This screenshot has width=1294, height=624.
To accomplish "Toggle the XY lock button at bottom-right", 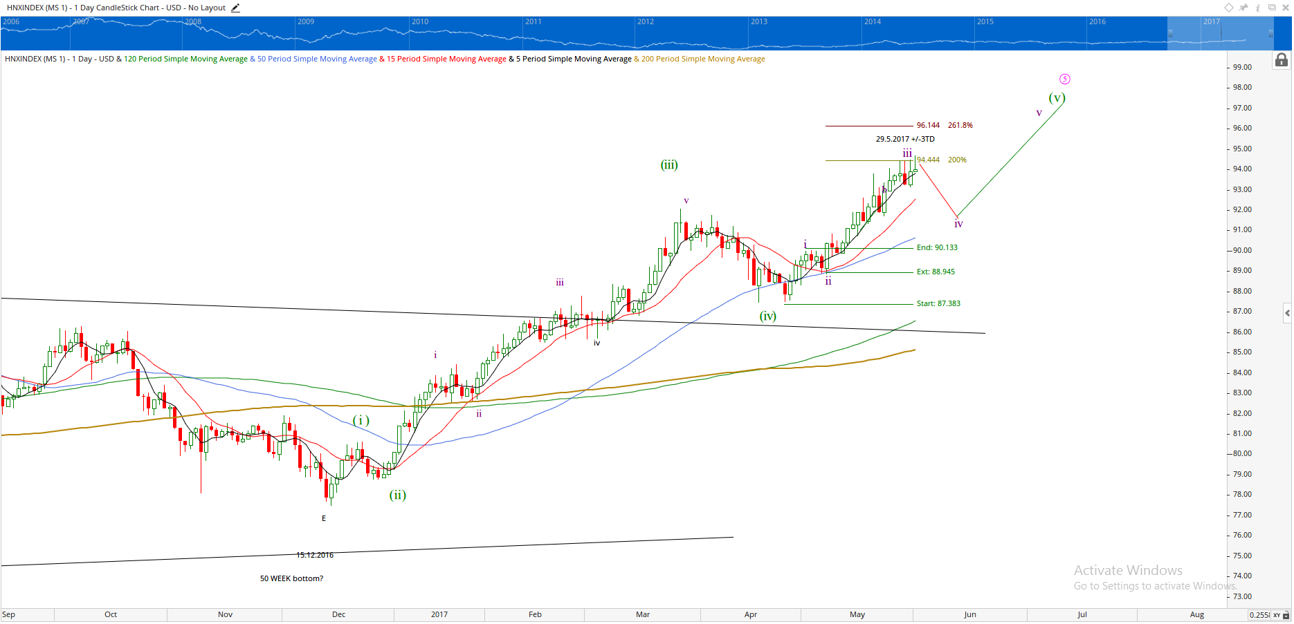I will pyautogui.click(x=1281, y=615).
